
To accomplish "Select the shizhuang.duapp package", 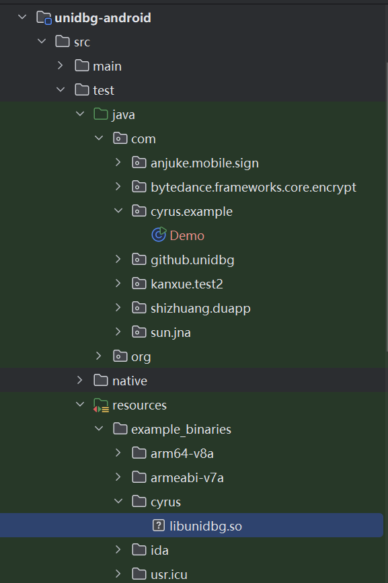I will coord(200,308).
